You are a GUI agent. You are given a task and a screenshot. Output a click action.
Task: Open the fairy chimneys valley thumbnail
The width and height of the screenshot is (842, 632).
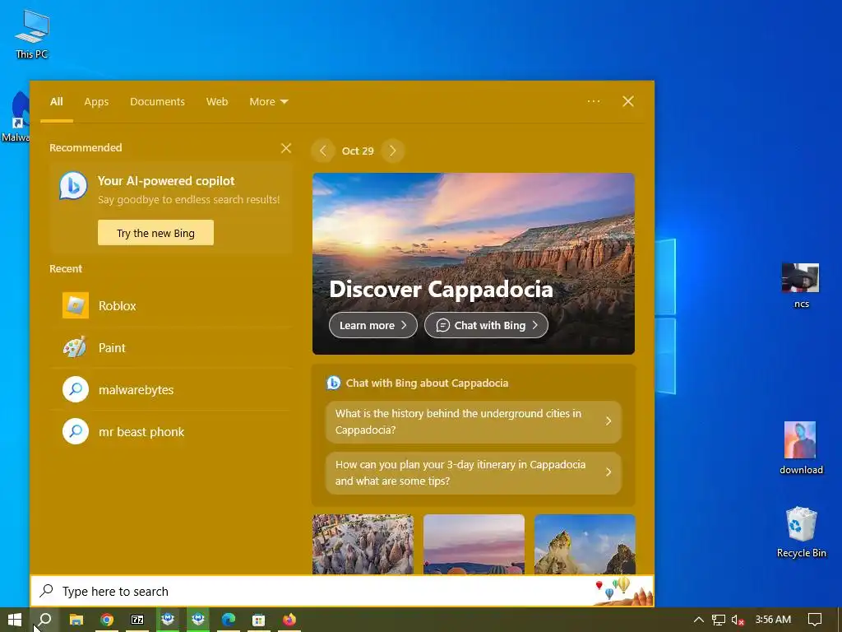click(x=363, y=544)
